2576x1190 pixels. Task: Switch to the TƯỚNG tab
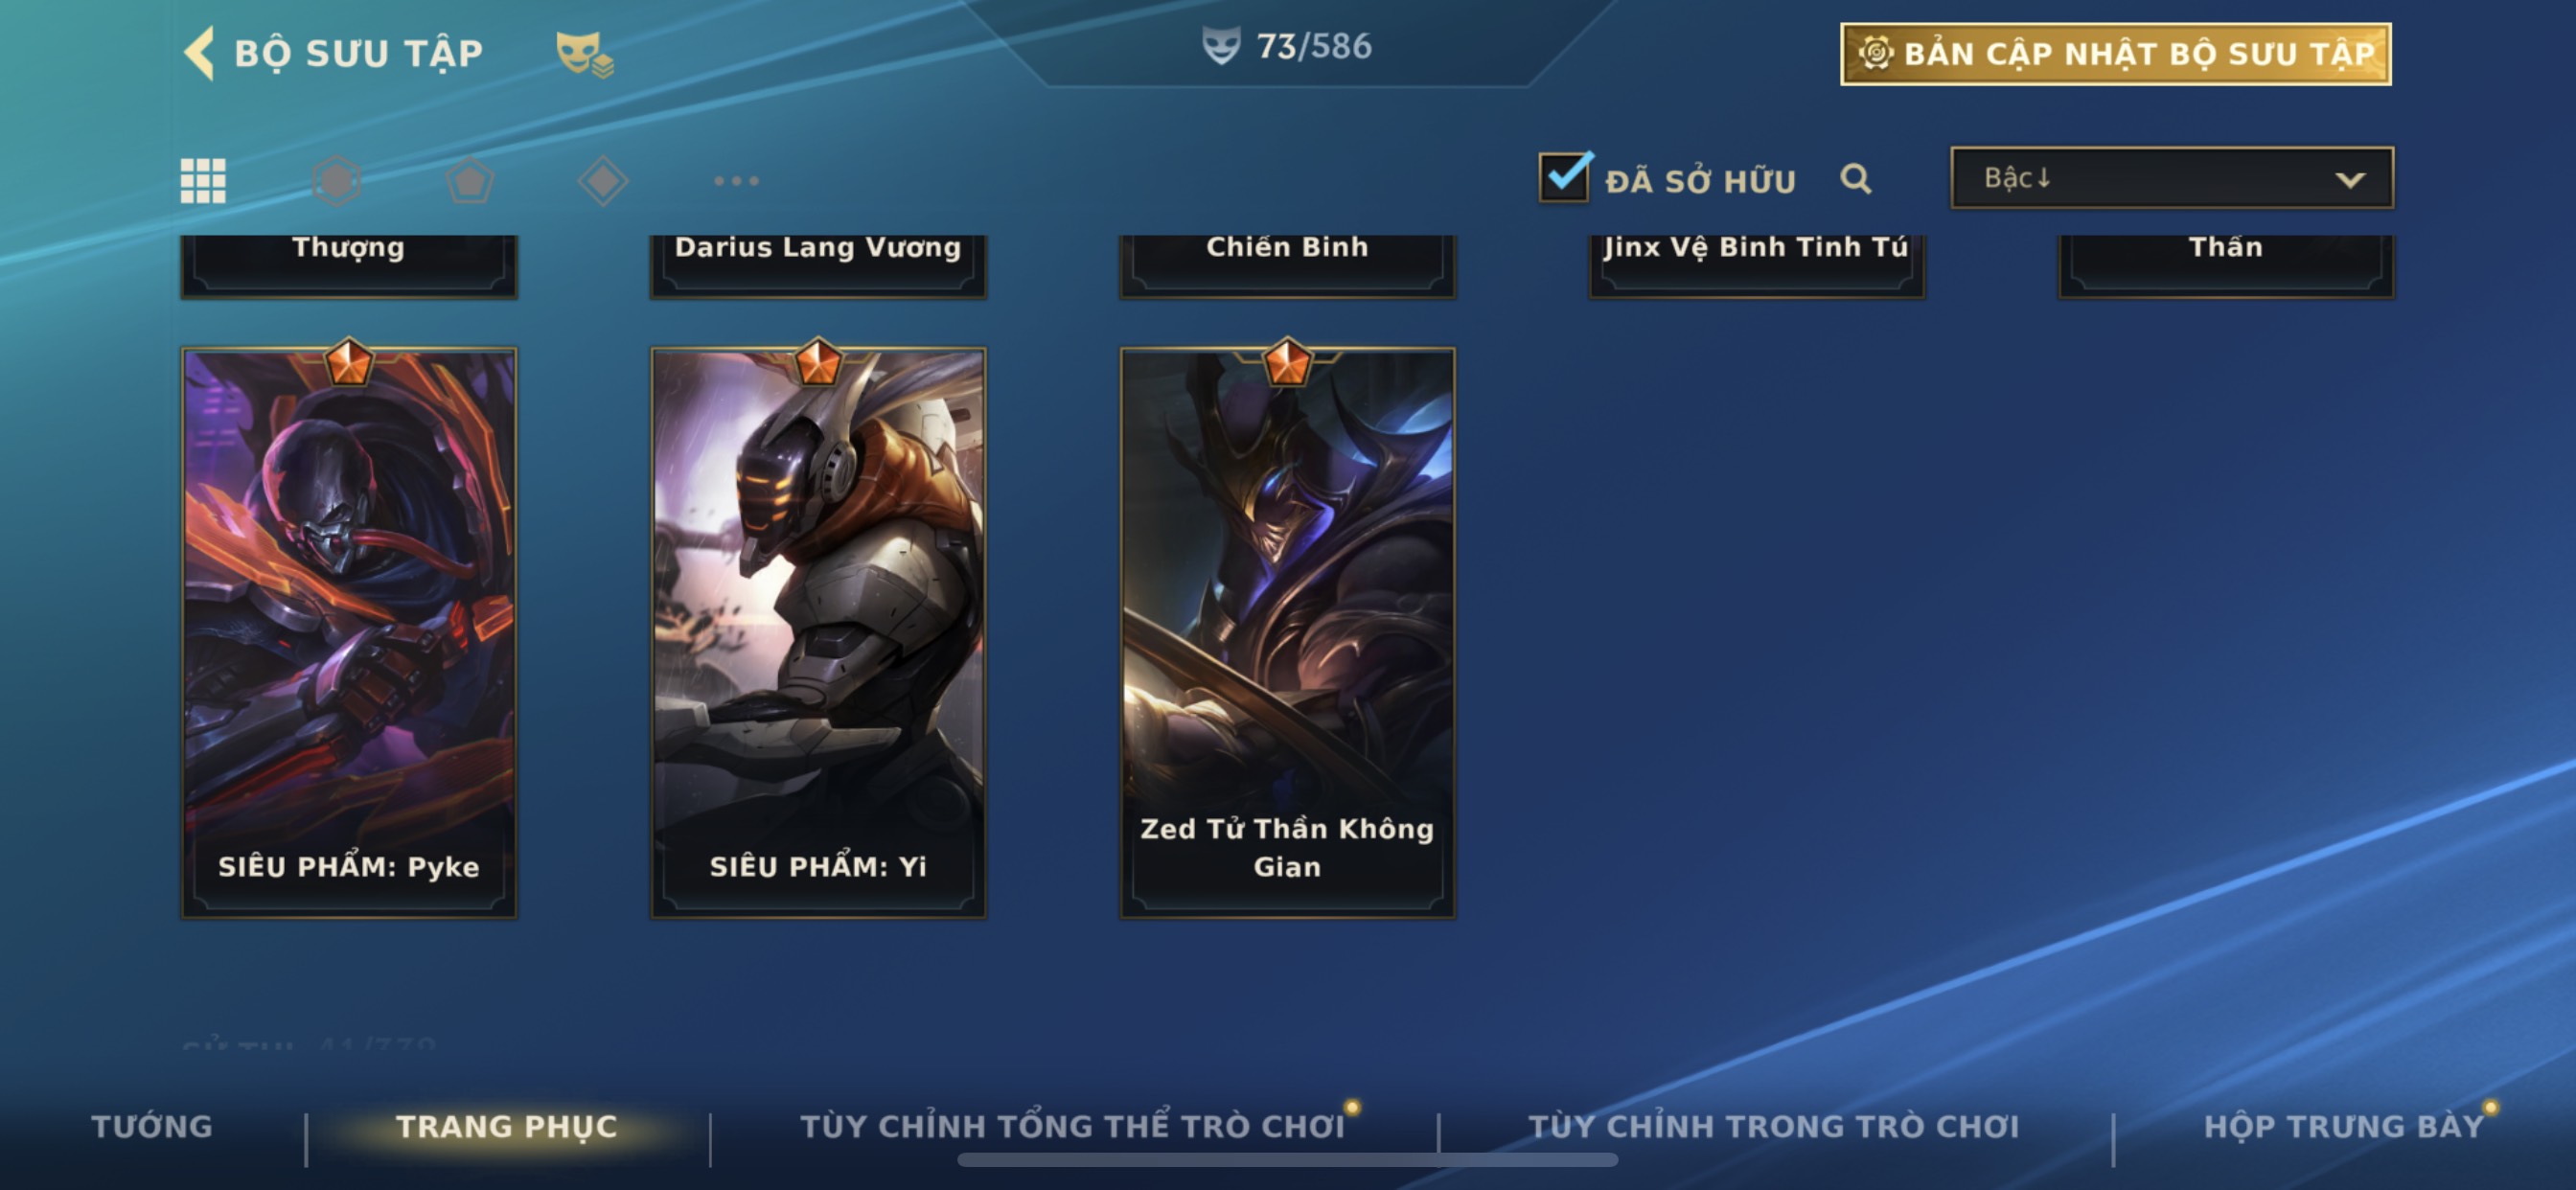[152, 1126]
